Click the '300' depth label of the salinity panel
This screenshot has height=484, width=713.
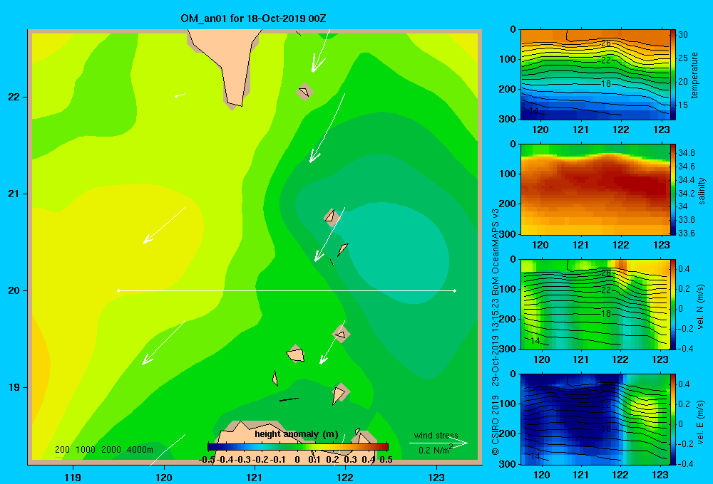point(507,233)
